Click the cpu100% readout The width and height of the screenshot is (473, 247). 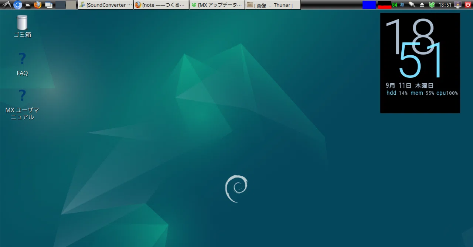click(x=447, y=93)
